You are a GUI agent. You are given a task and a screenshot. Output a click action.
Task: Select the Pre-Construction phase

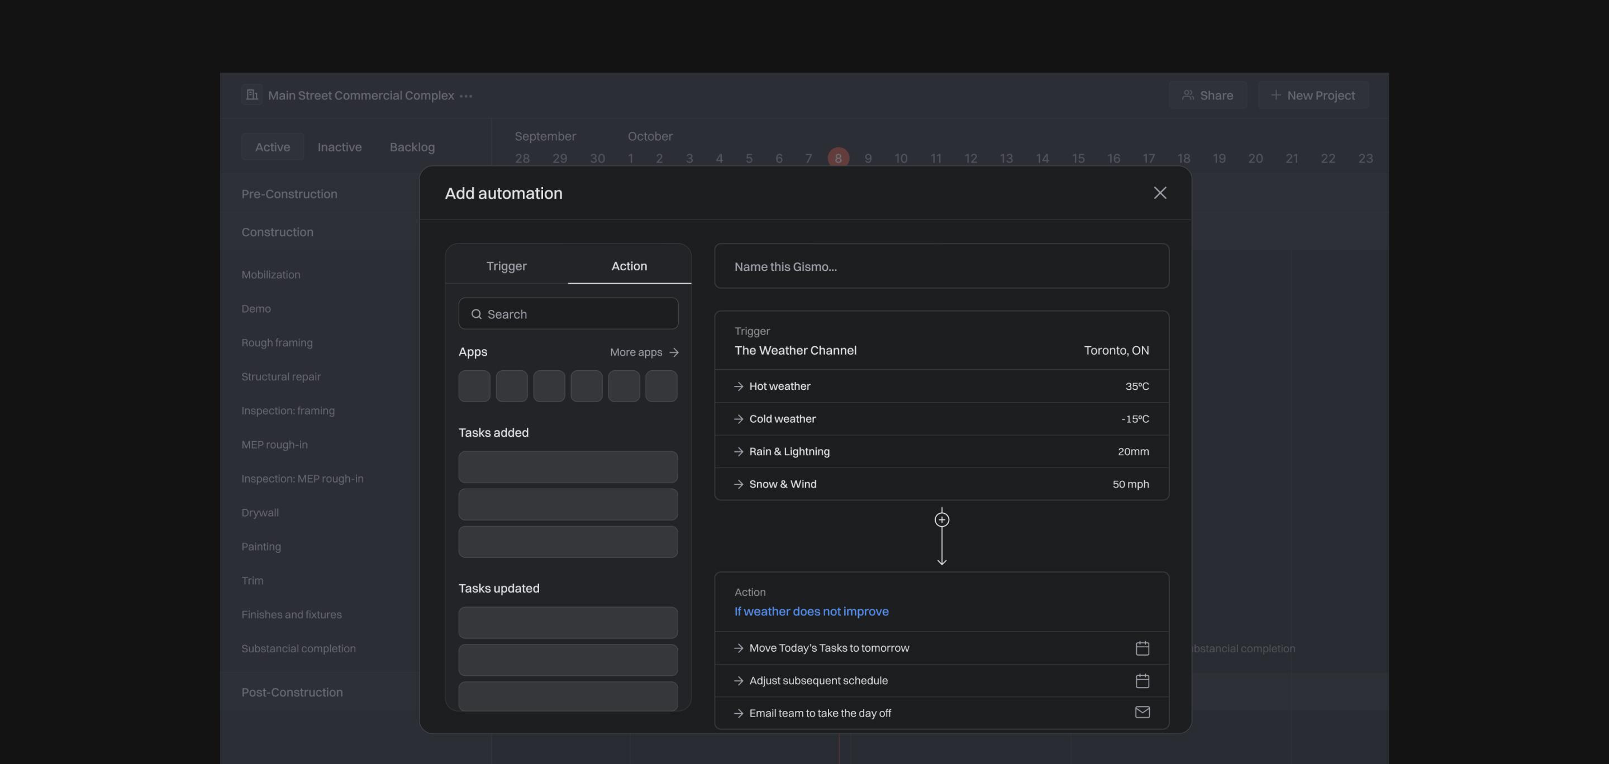tap(289, 194)
